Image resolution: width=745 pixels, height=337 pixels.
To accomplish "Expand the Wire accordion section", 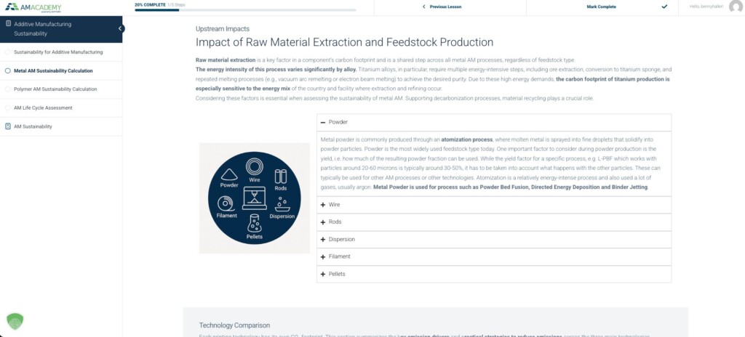I will tap(322, 205).
